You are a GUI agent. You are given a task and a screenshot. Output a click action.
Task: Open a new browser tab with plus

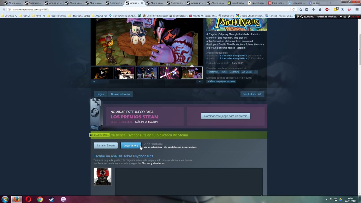[331, 3]
